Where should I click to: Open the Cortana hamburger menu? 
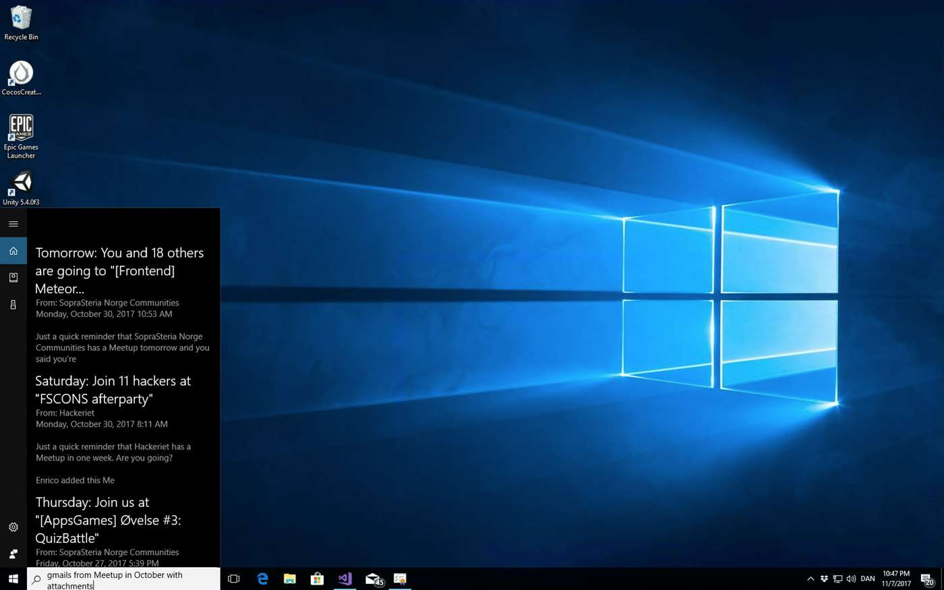click(x=13, y=224)
